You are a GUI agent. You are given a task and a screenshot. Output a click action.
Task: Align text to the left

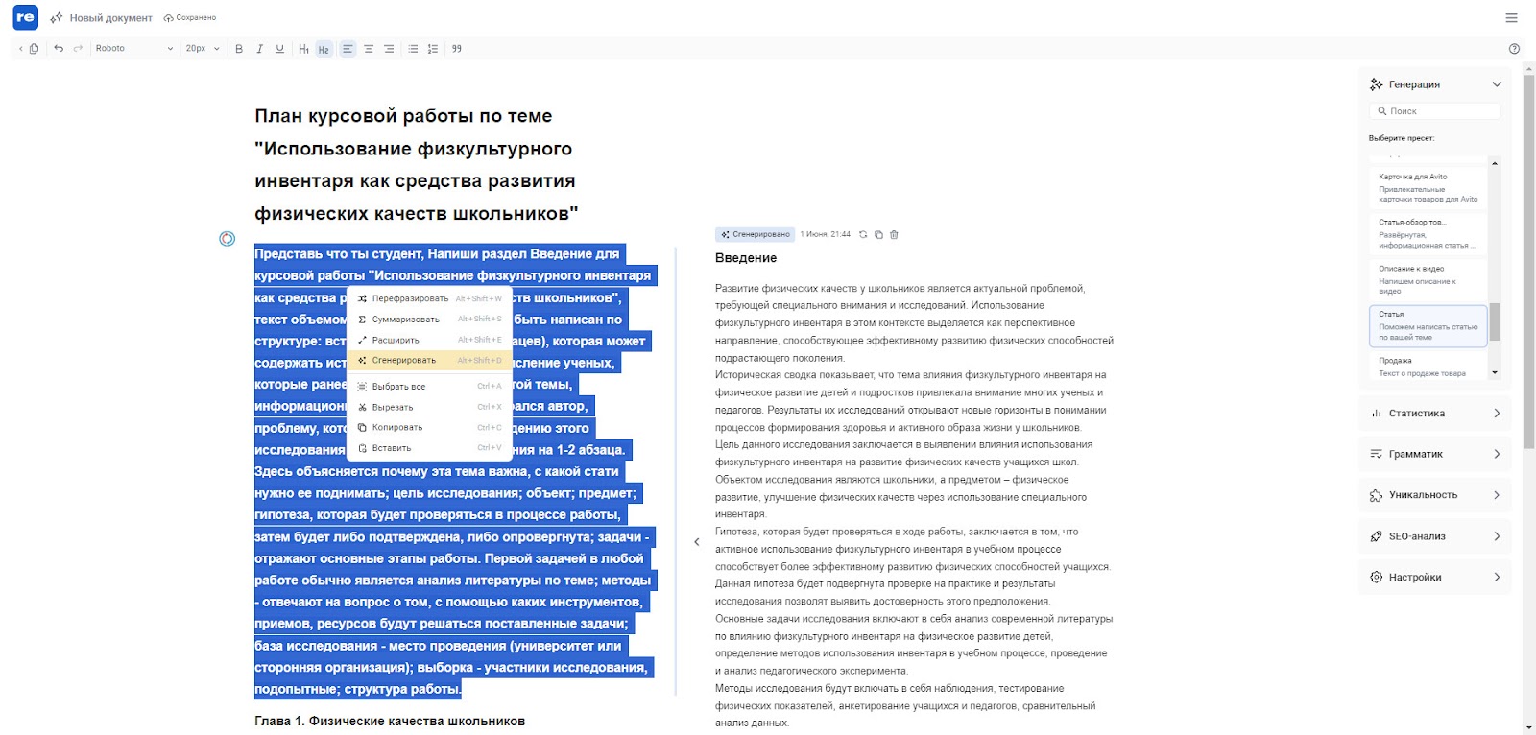[x=348, y=49]
